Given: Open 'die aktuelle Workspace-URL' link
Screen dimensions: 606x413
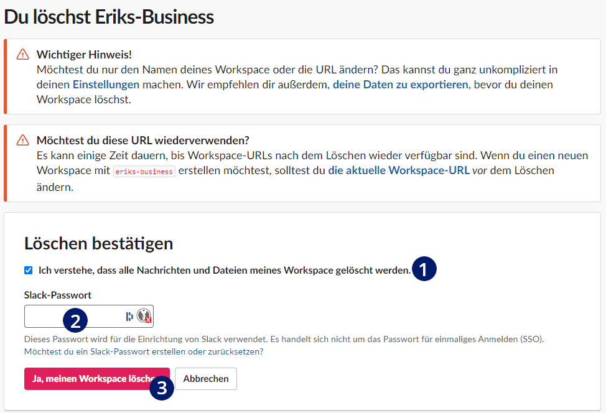Looking at the screenshot, I should tap(399, 170).
